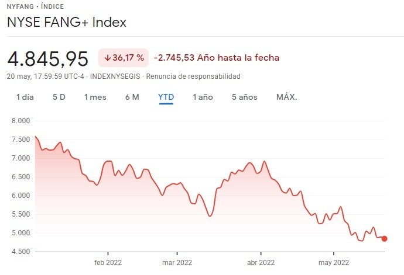Click the 4.845,95 index value
This screenshot has width=404, height=275.
[x=47, y=58]
